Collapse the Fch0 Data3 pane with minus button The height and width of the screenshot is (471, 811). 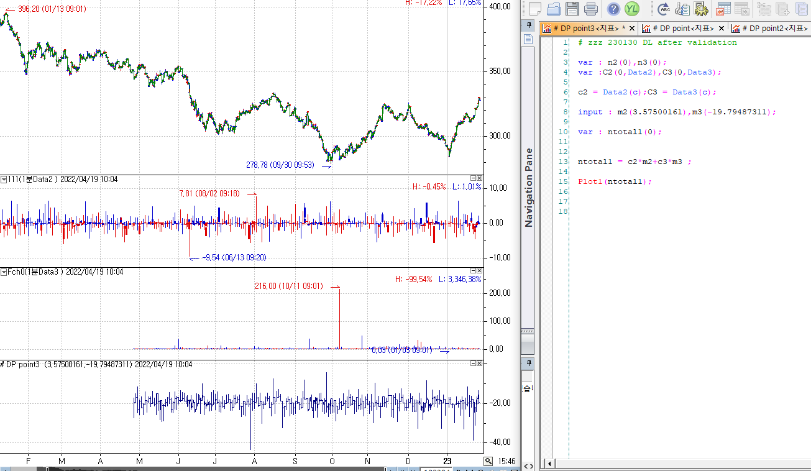[473, 271]
